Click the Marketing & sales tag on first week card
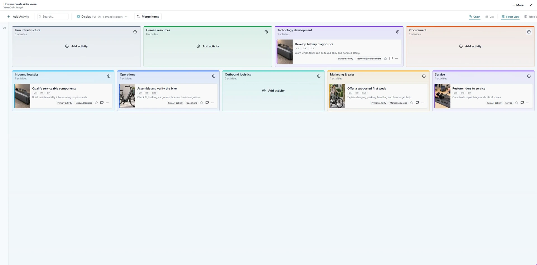537x265 pixels. tap(398, 103)
